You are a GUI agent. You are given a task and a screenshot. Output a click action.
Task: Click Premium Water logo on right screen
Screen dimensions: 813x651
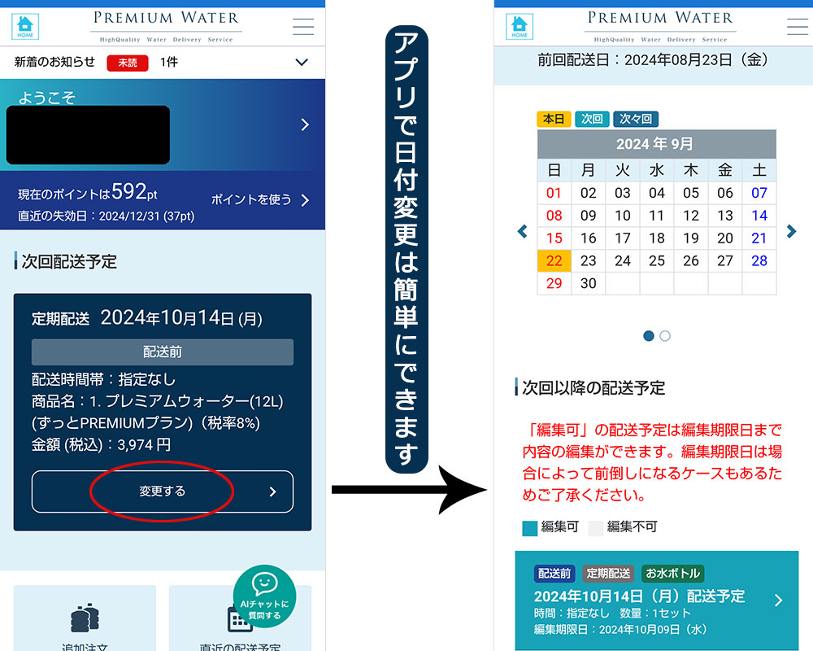click(x=660, y=26)
